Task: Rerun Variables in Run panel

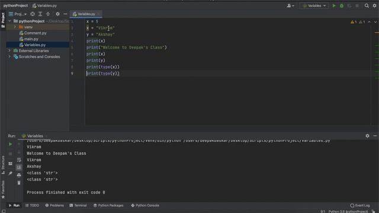Action: 11,144
